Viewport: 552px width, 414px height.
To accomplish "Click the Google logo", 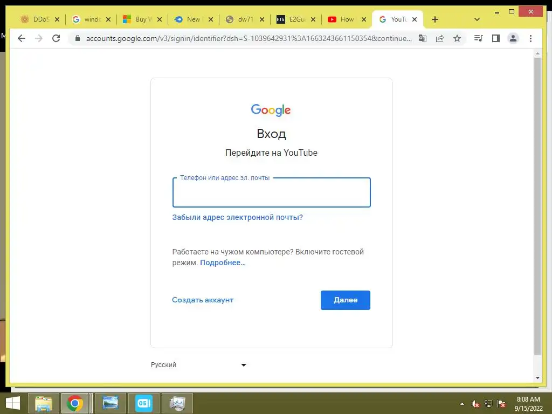I will (271, 110).
